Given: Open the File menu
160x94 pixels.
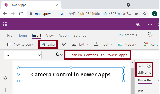Looking at the screenshot, I should (10, 35).
